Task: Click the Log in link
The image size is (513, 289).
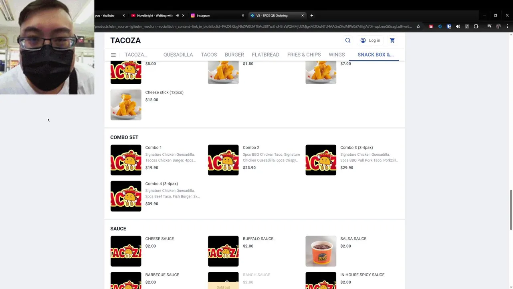Action: (x=374, y=40)
